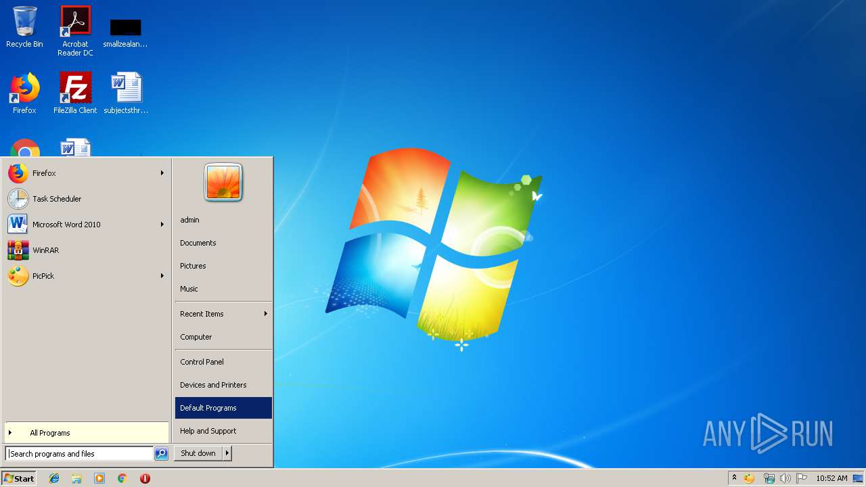Open Computer from Start menu

[x=223, y=337]
